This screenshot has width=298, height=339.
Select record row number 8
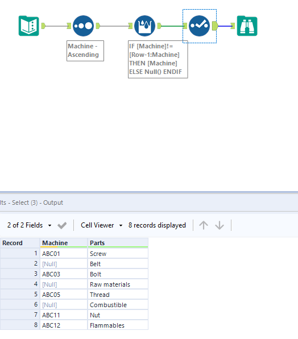tap(20, 325)
